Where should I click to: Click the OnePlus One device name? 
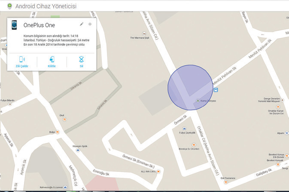(39, 25)
